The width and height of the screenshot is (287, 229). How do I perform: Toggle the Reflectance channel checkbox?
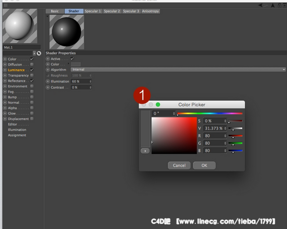coord(32,81)
